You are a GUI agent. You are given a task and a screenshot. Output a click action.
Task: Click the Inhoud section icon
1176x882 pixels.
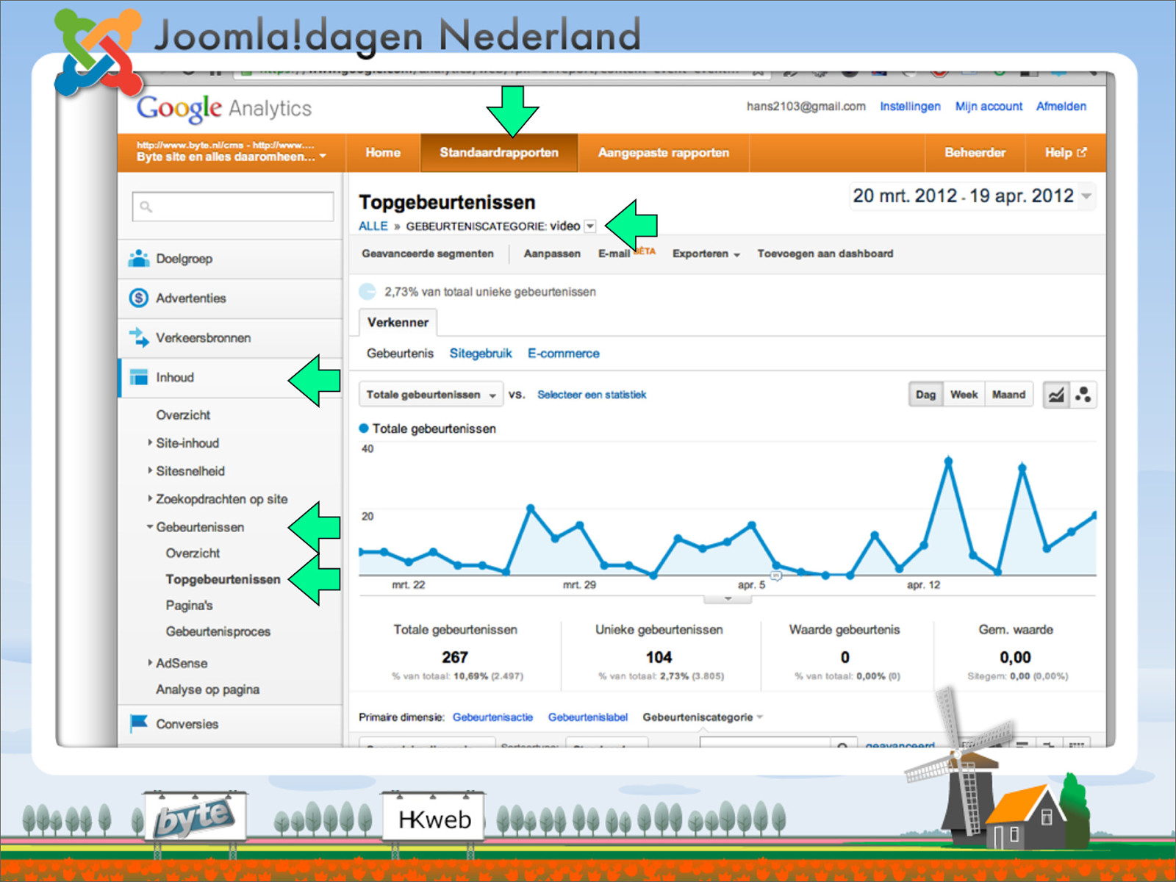[x=139, y=377]
